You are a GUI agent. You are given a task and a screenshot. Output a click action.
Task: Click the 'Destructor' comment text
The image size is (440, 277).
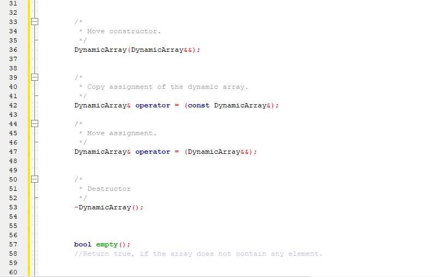click(x=109, y=189)
